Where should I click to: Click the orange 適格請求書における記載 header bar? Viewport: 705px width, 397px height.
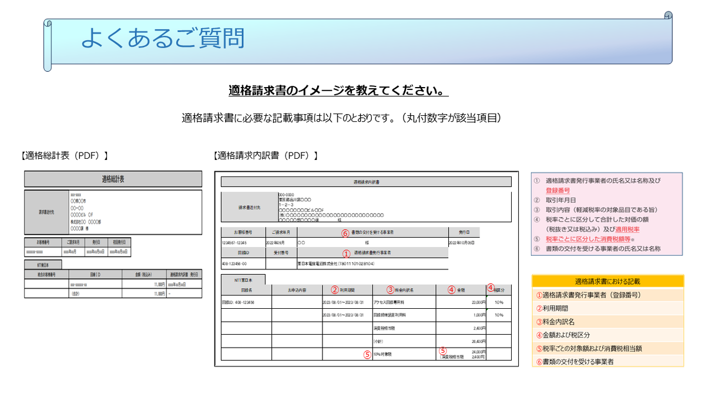607,282
